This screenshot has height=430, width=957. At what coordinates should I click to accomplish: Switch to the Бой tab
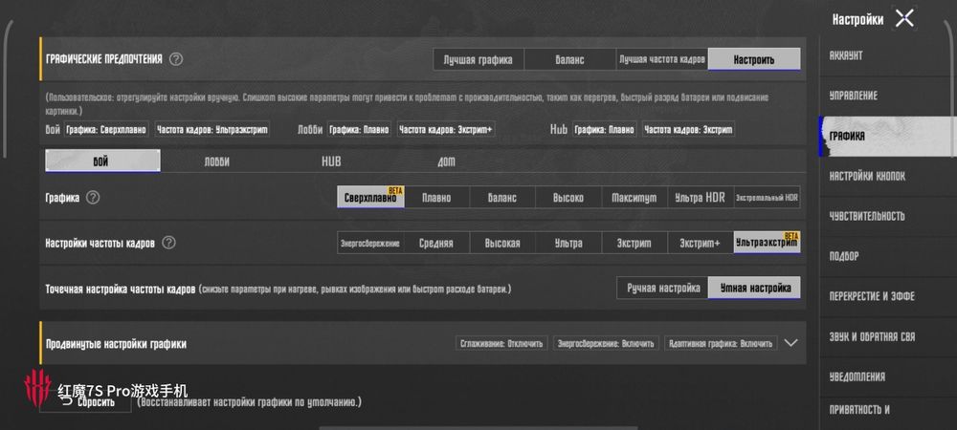[x=102, y=161]
